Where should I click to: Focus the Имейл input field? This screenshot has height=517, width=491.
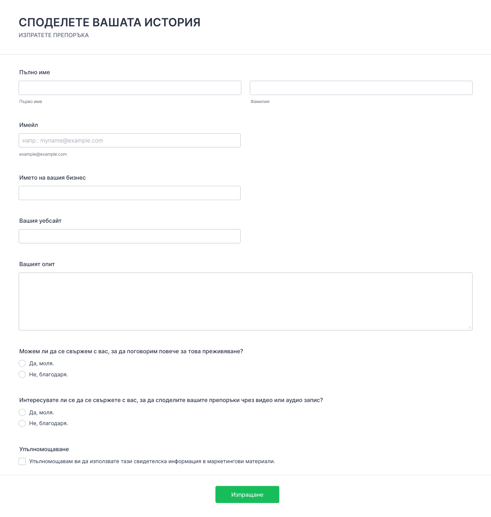[129, 140]
